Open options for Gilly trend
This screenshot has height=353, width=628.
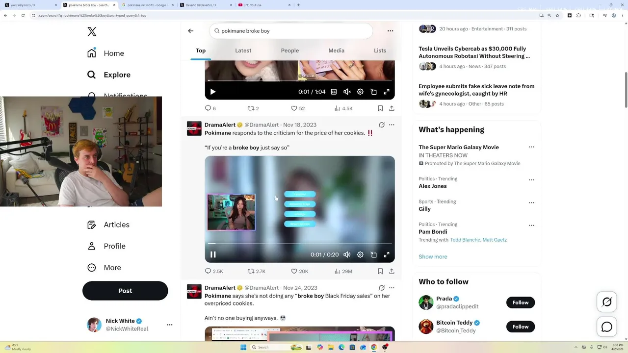[531, 202]
